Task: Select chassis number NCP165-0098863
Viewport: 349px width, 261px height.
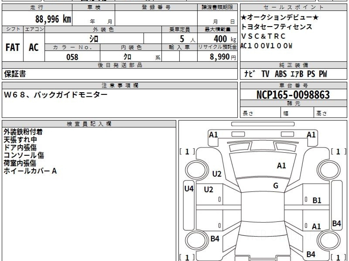Action: pos(293,95)
